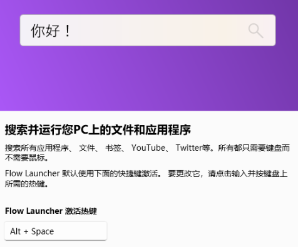Click the magnifier icon in the search box
Viewport: 298px width, 247px height.
coord(255,31)
